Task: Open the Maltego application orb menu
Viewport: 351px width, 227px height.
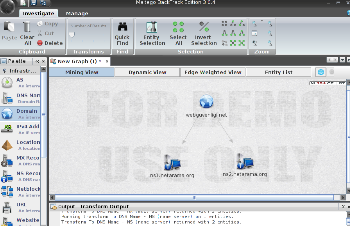Action: coord(7,7)
